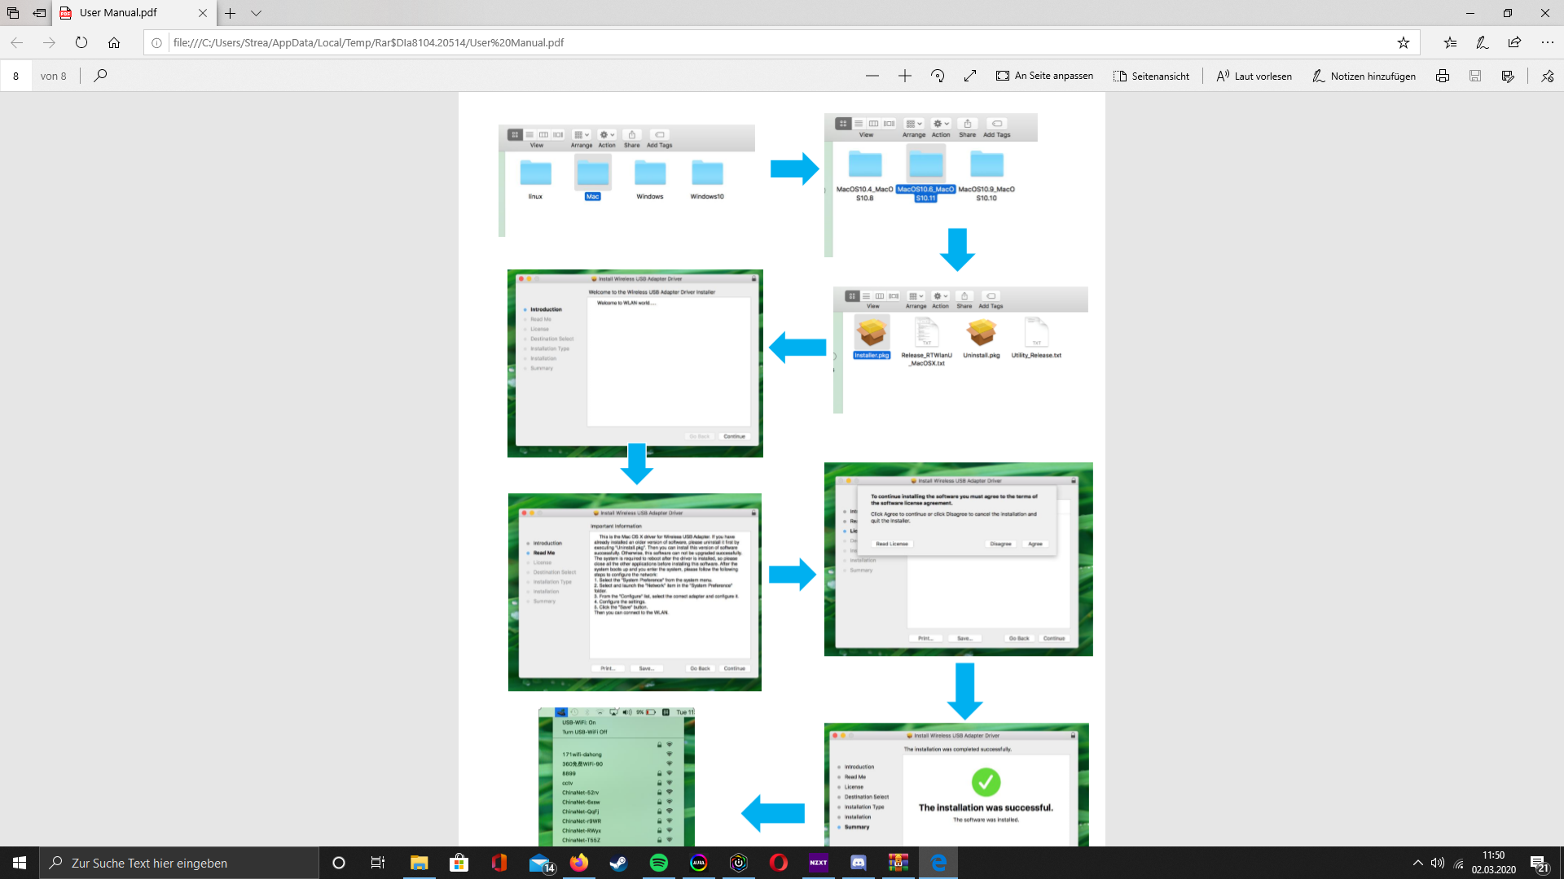Expand the tab list chevron
This screenshot has width=1564, height=879.
point(256,13)
